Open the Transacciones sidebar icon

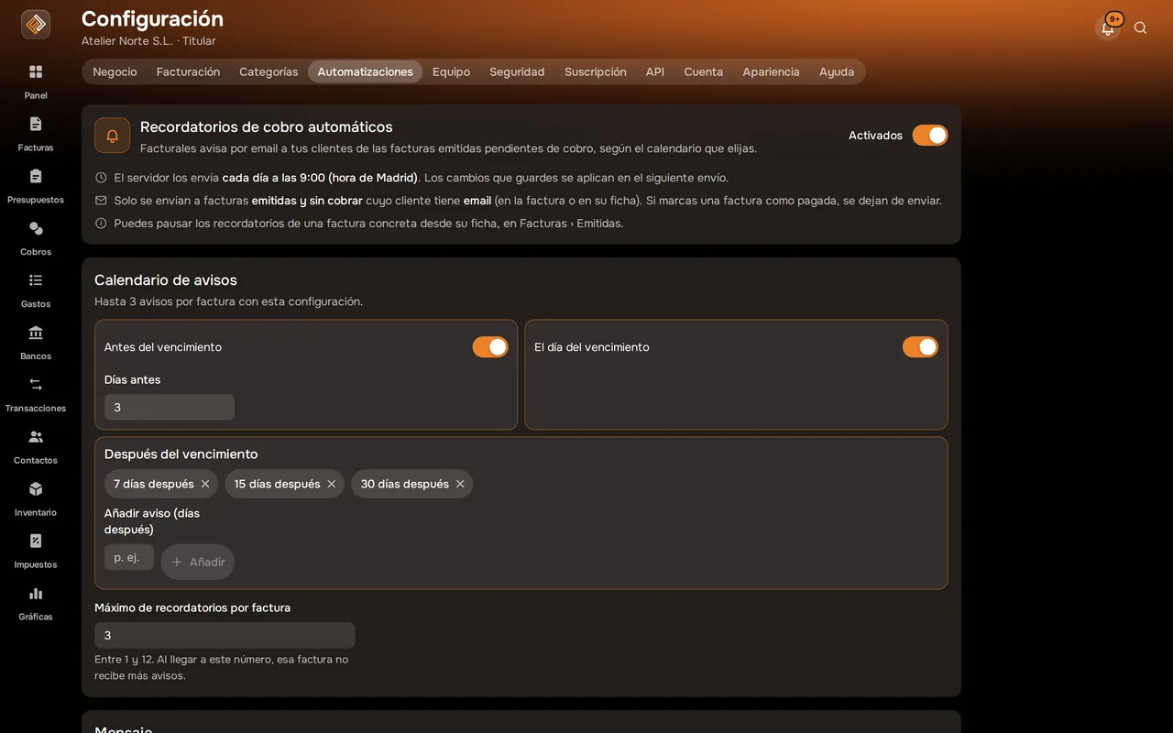36,385
